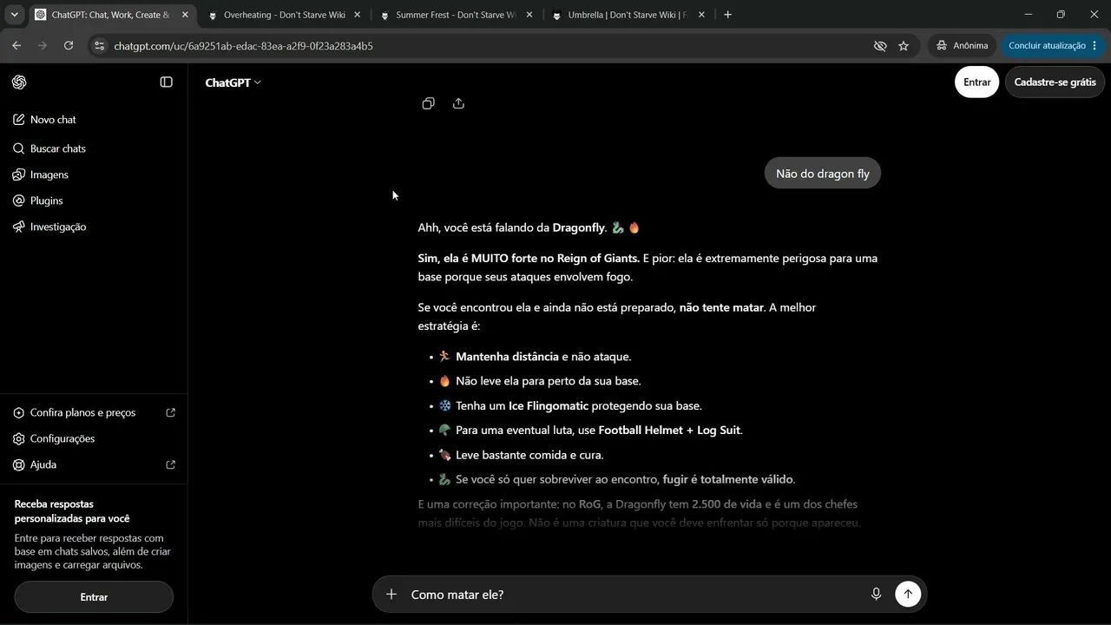This screenshot has height=625, width=1111.
Task: Click 'Football Helmet + Log Suit' text
Action: pos(669,430)
